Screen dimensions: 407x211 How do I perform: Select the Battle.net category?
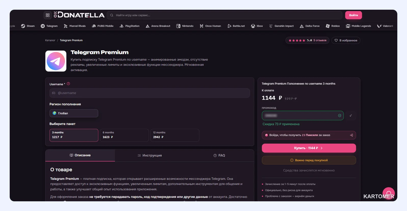[236, 26]
